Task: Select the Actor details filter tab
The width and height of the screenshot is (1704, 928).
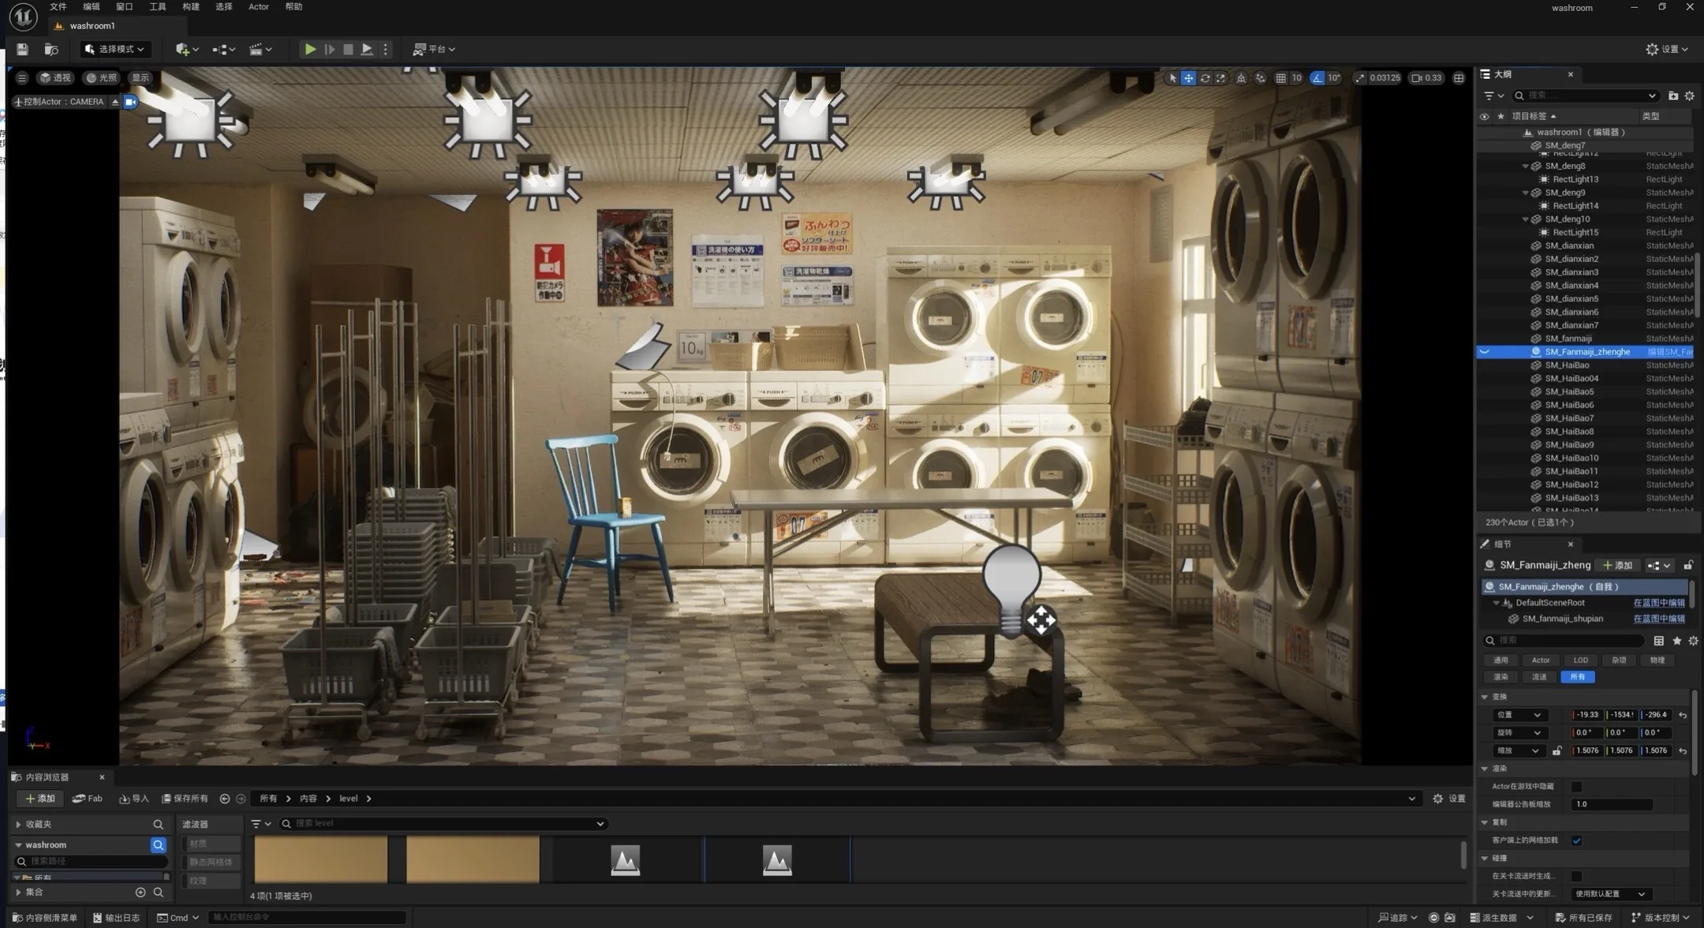Action: tap(1541, 660)
